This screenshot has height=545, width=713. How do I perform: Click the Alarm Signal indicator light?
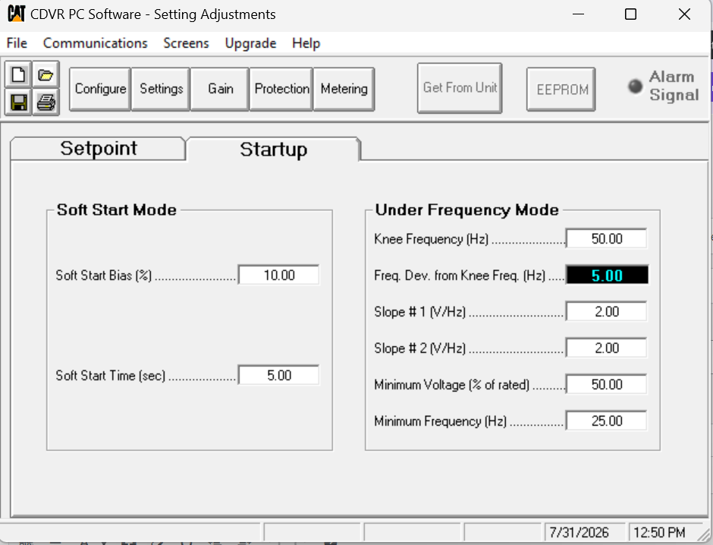pos(635,86)
